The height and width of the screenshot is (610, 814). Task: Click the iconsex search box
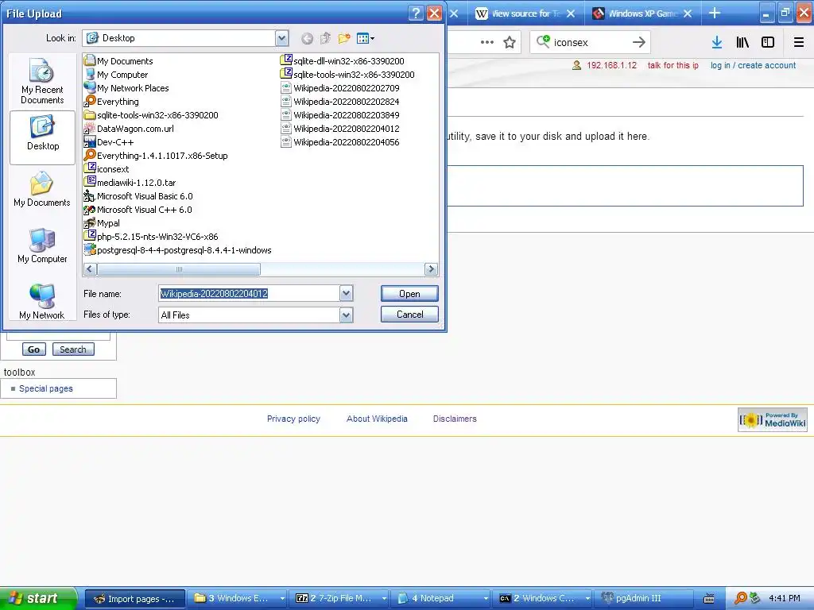[589, 43]
